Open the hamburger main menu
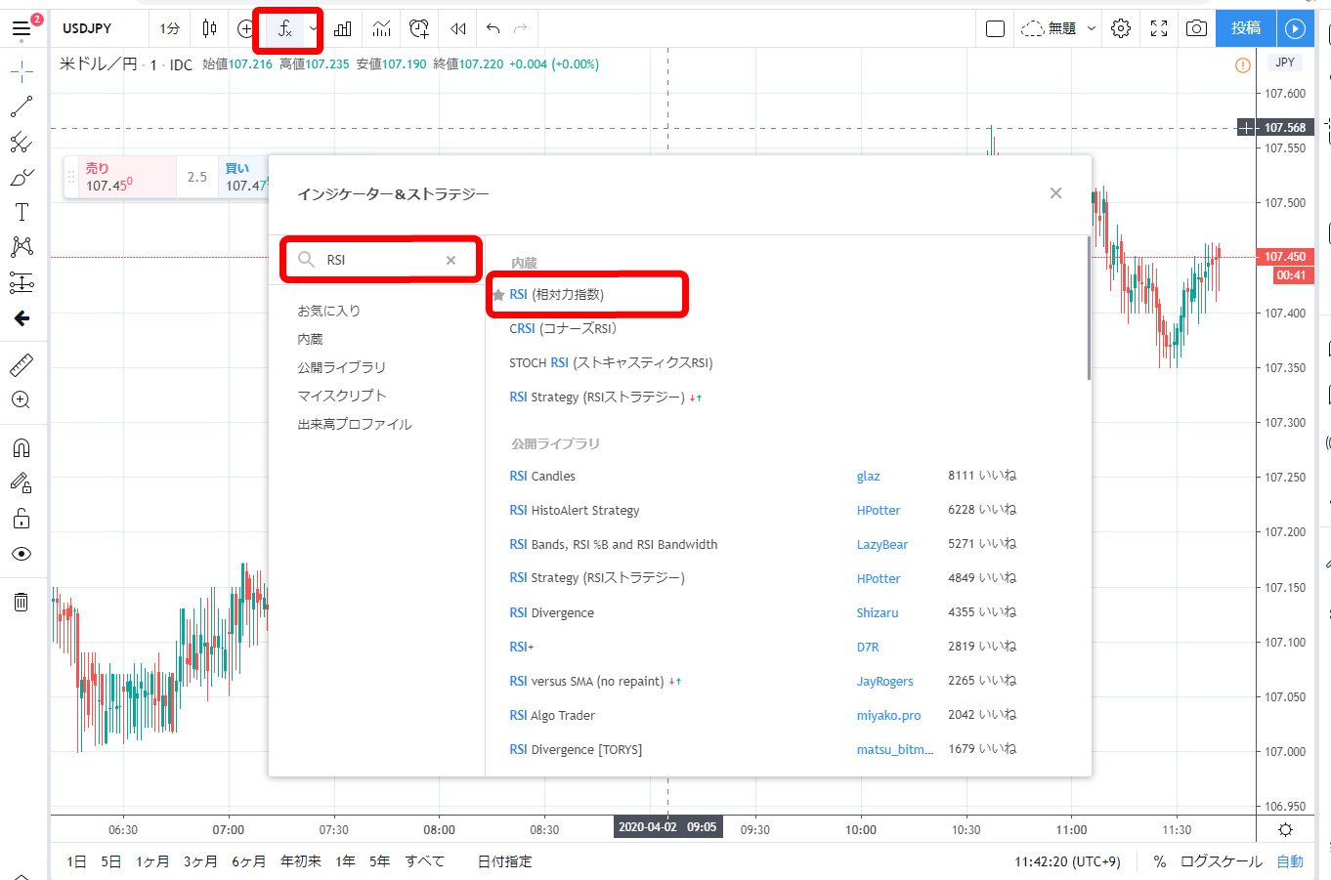Screen dimensions: 1331x880 click(x=21, y=29)
